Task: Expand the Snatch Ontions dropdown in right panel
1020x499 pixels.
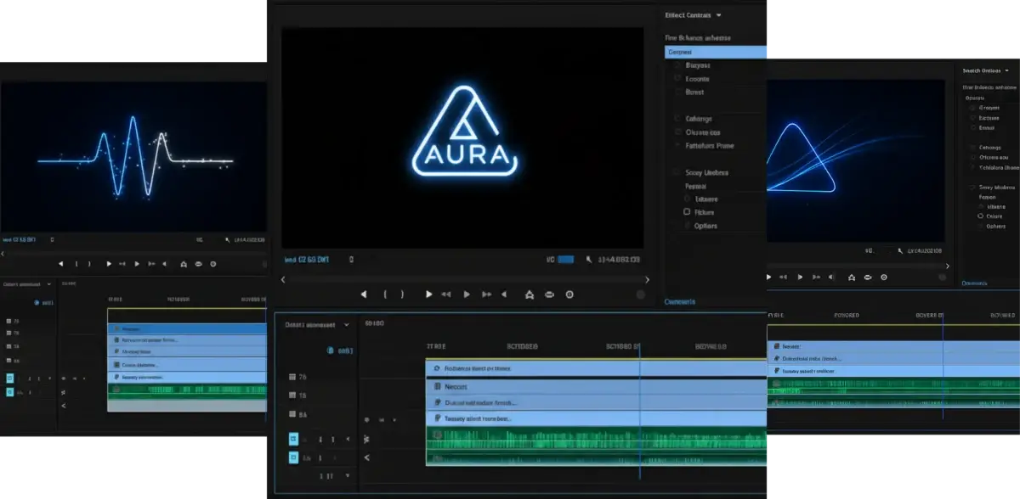Action: tap(1008, 70)
